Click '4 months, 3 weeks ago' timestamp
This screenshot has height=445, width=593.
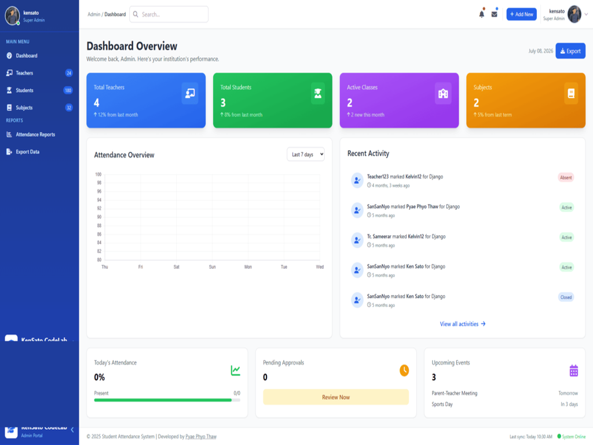(x=391, y=186)
